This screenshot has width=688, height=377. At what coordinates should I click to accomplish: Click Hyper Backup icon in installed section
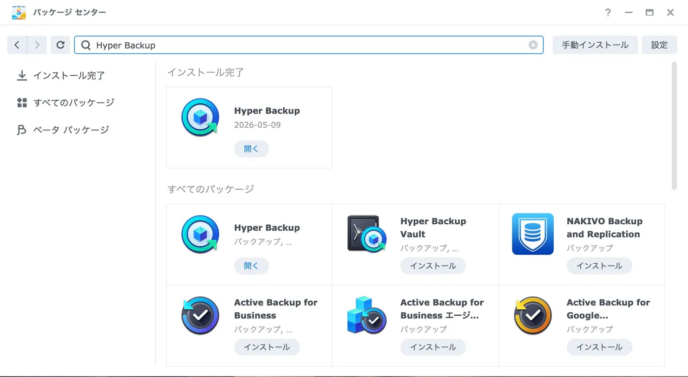(x=200, y=117)
